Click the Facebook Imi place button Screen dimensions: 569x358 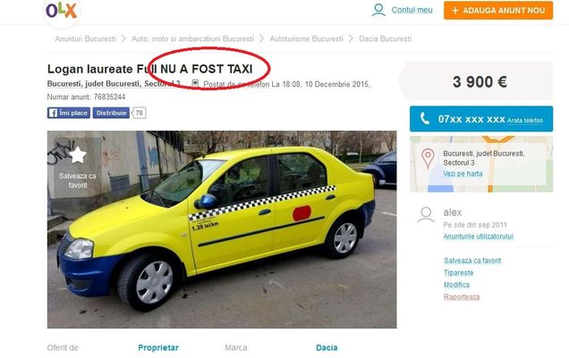69,113
